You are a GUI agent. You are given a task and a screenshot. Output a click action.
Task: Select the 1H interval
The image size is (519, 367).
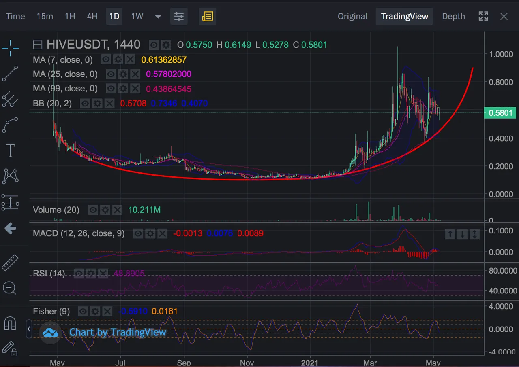[70, 16]
